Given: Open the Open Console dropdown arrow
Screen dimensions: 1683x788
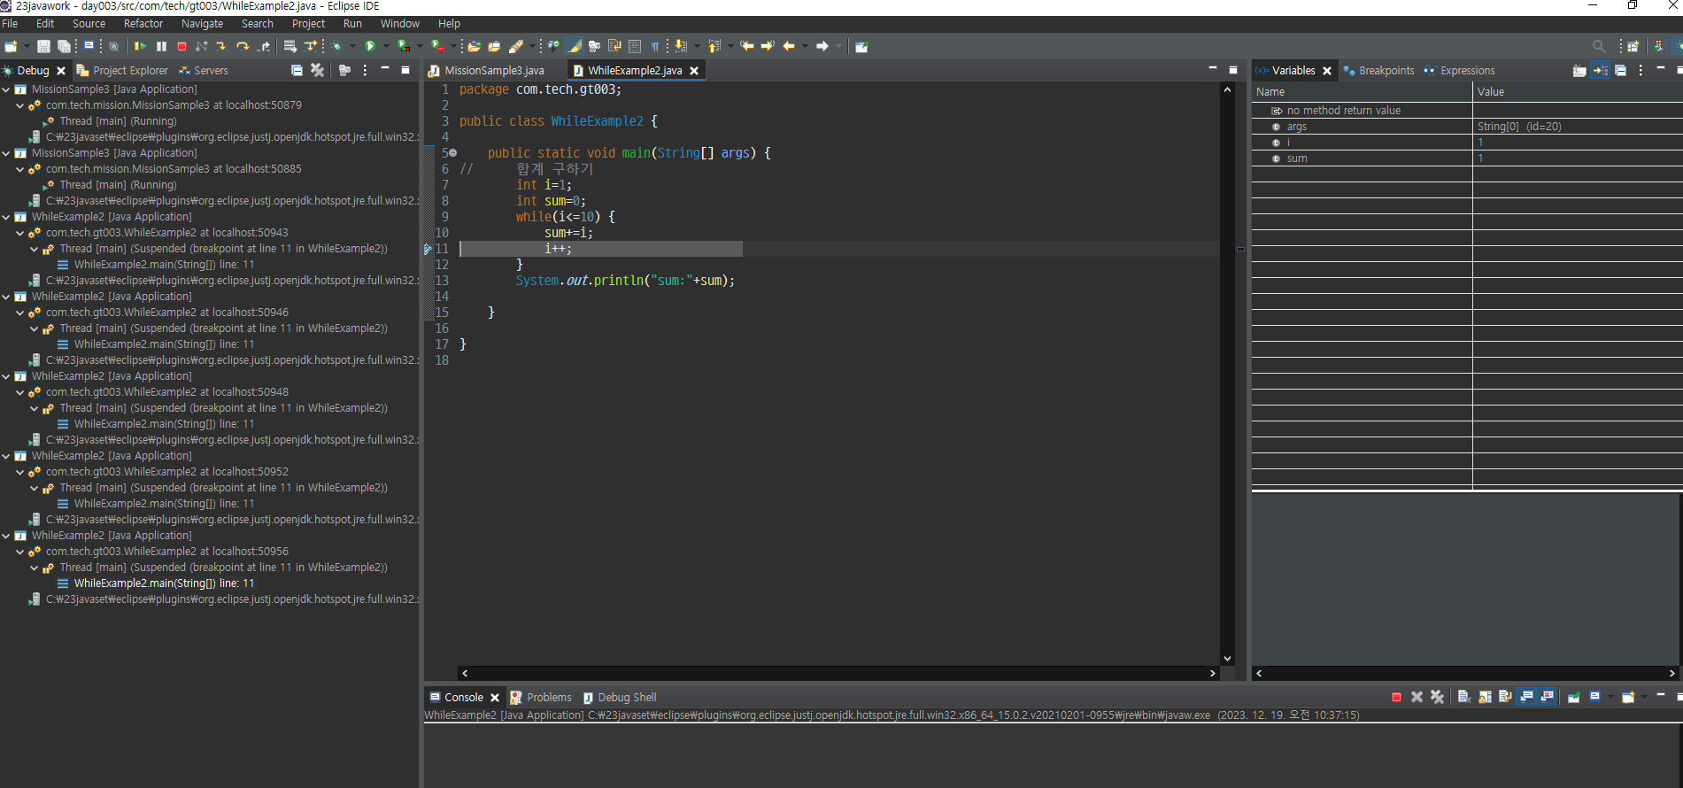Looking at the screenshot, I should tap(1644, 697).
